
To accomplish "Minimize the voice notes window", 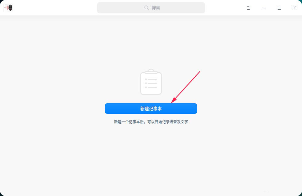I will point(264,8).
